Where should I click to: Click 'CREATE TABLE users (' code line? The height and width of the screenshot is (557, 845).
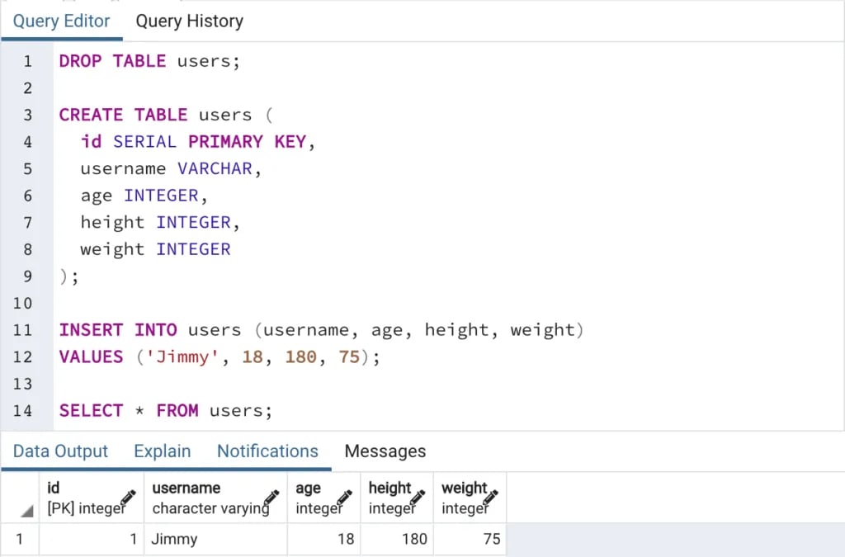click(x=166, y=115)
